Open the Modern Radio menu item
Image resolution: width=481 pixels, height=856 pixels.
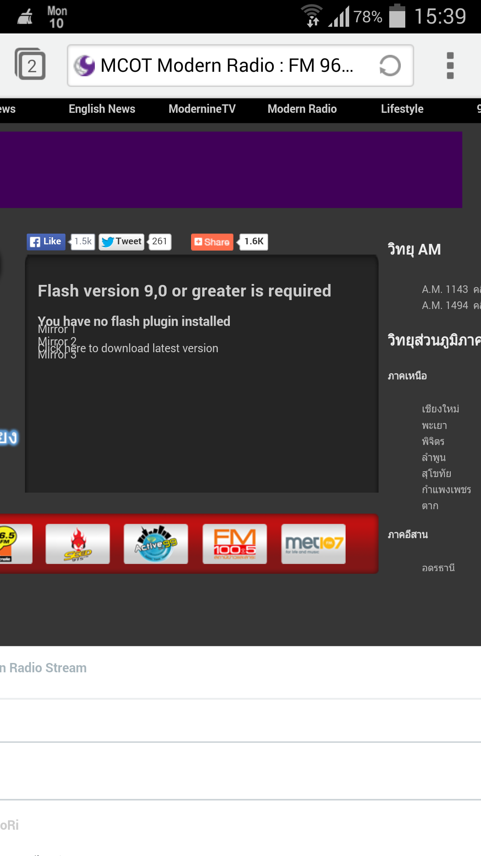[302, 109]
